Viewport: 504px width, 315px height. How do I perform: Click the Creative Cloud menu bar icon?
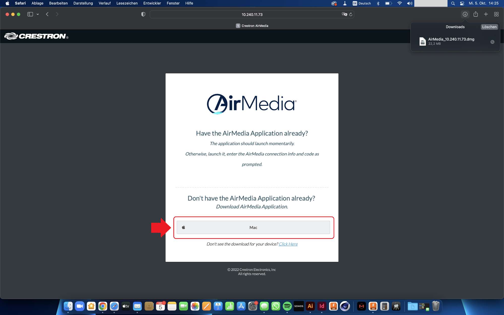tap(334, 3)
